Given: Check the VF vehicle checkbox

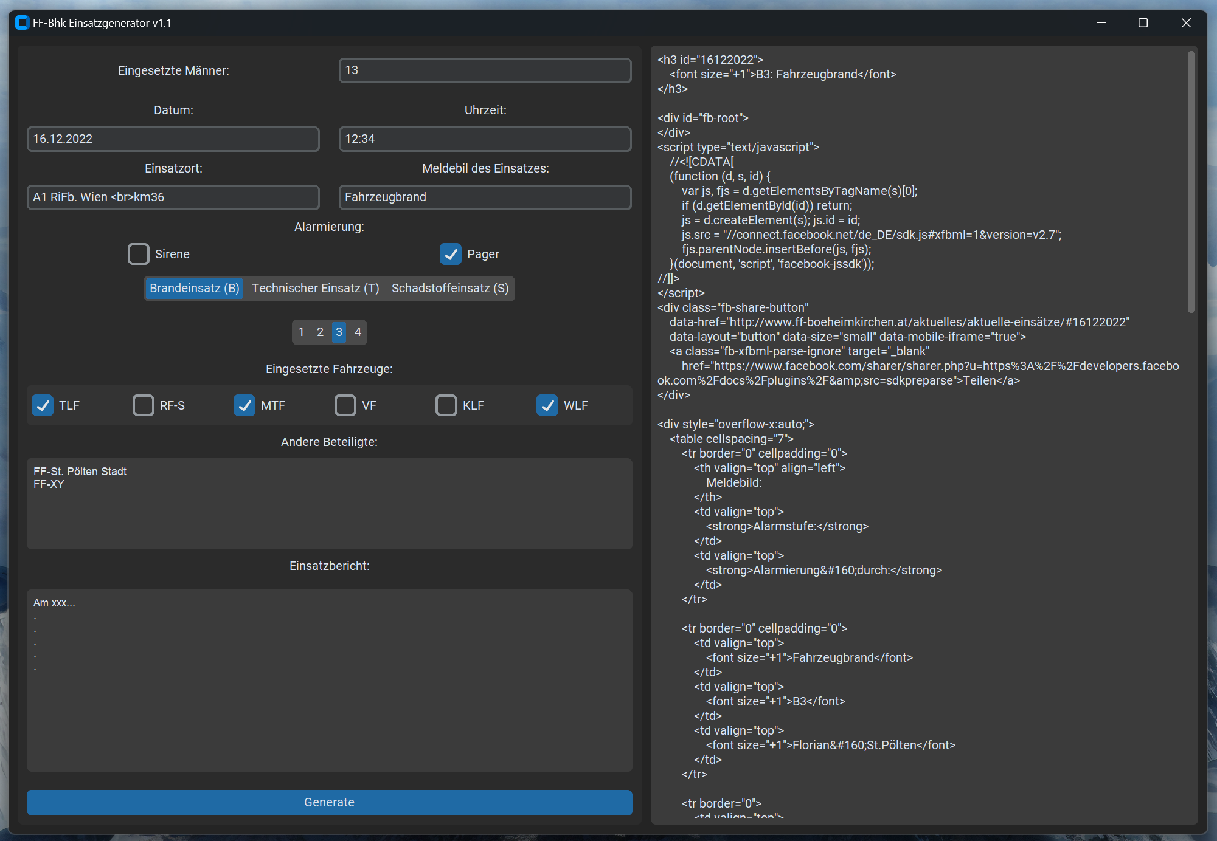Looking at the screenshot, I should [x=345, y=405].
